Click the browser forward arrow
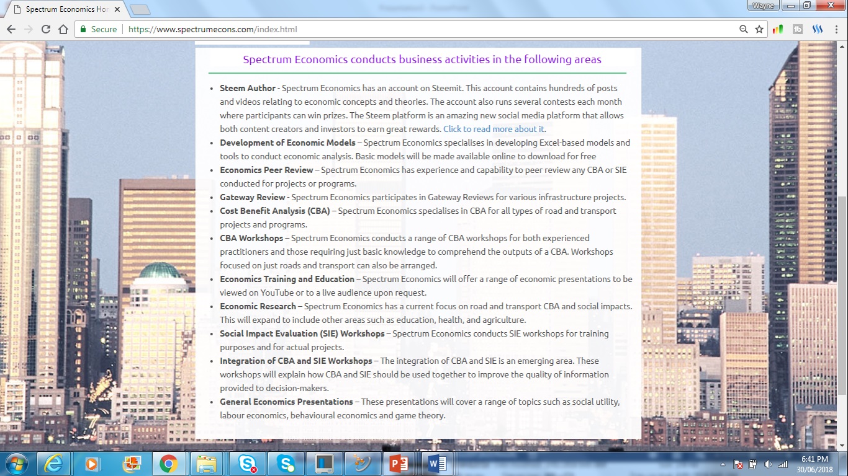This screenshot has height=476, width=848. (29, 29)
